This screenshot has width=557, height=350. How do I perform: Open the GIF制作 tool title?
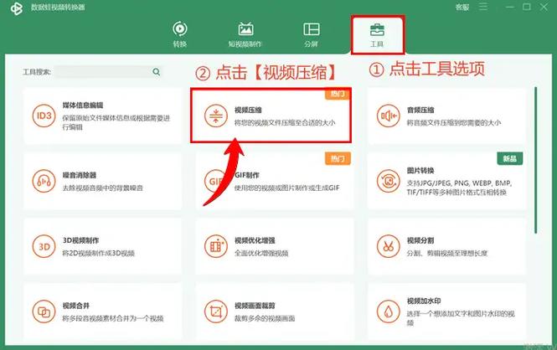247,175
